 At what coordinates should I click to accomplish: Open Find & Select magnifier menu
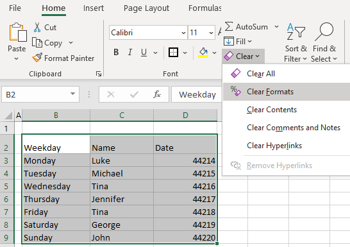pyautogui.click(x=324, y=42)
